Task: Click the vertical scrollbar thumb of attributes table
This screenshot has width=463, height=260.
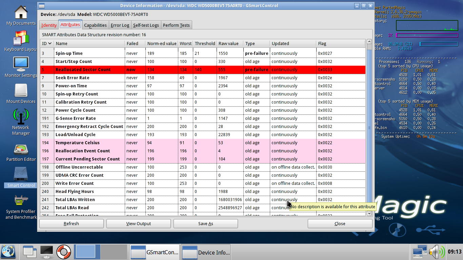Action: click(369, 128)
